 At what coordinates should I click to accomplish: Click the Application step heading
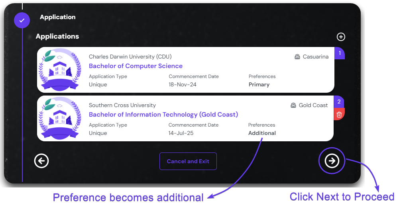pyautogui.click(x=57, y=17)
